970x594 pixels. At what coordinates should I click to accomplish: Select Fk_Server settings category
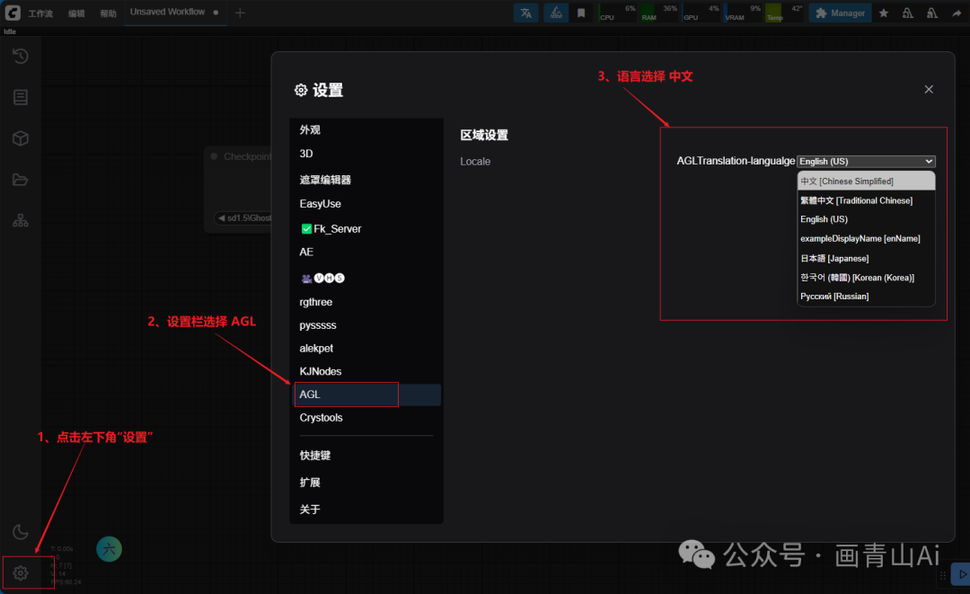click(x=366, y=229)
